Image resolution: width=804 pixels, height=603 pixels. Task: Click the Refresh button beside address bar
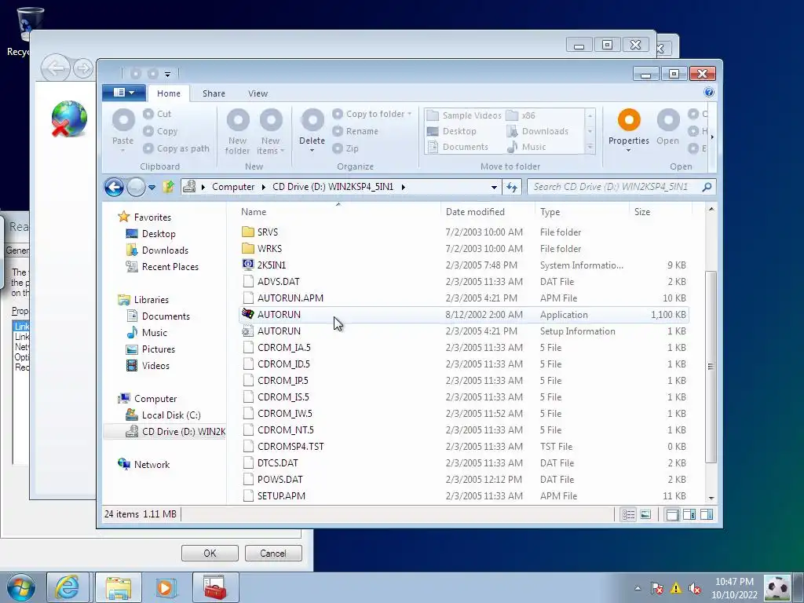[x=512, y=187]
